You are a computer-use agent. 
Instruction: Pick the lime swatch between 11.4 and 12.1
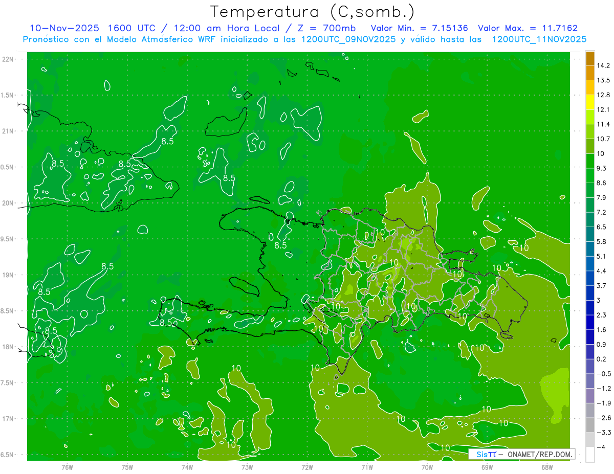590,117
